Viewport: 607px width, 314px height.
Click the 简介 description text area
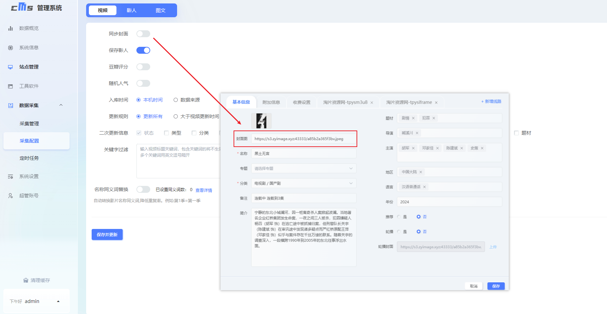pos(303,237)
